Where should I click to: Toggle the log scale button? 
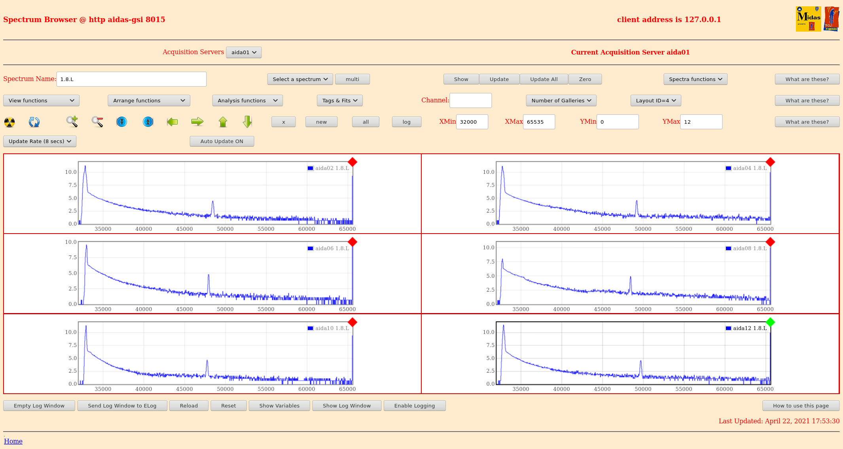point(406,122)
